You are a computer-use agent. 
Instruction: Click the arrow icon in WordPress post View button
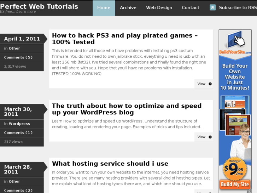tap(210, 137)
